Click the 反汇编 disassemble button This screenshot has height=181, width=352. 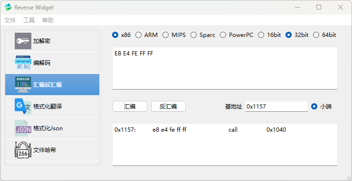coord(168,107)
